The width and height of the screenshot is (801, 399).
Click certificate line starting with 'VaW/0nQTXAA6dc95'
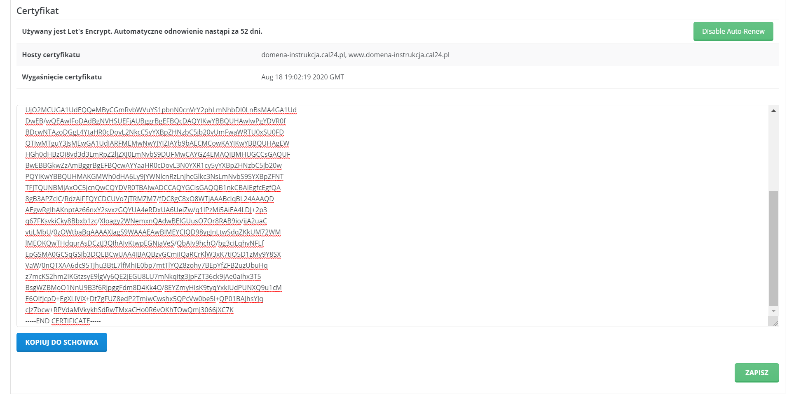(x=146, y=265)
